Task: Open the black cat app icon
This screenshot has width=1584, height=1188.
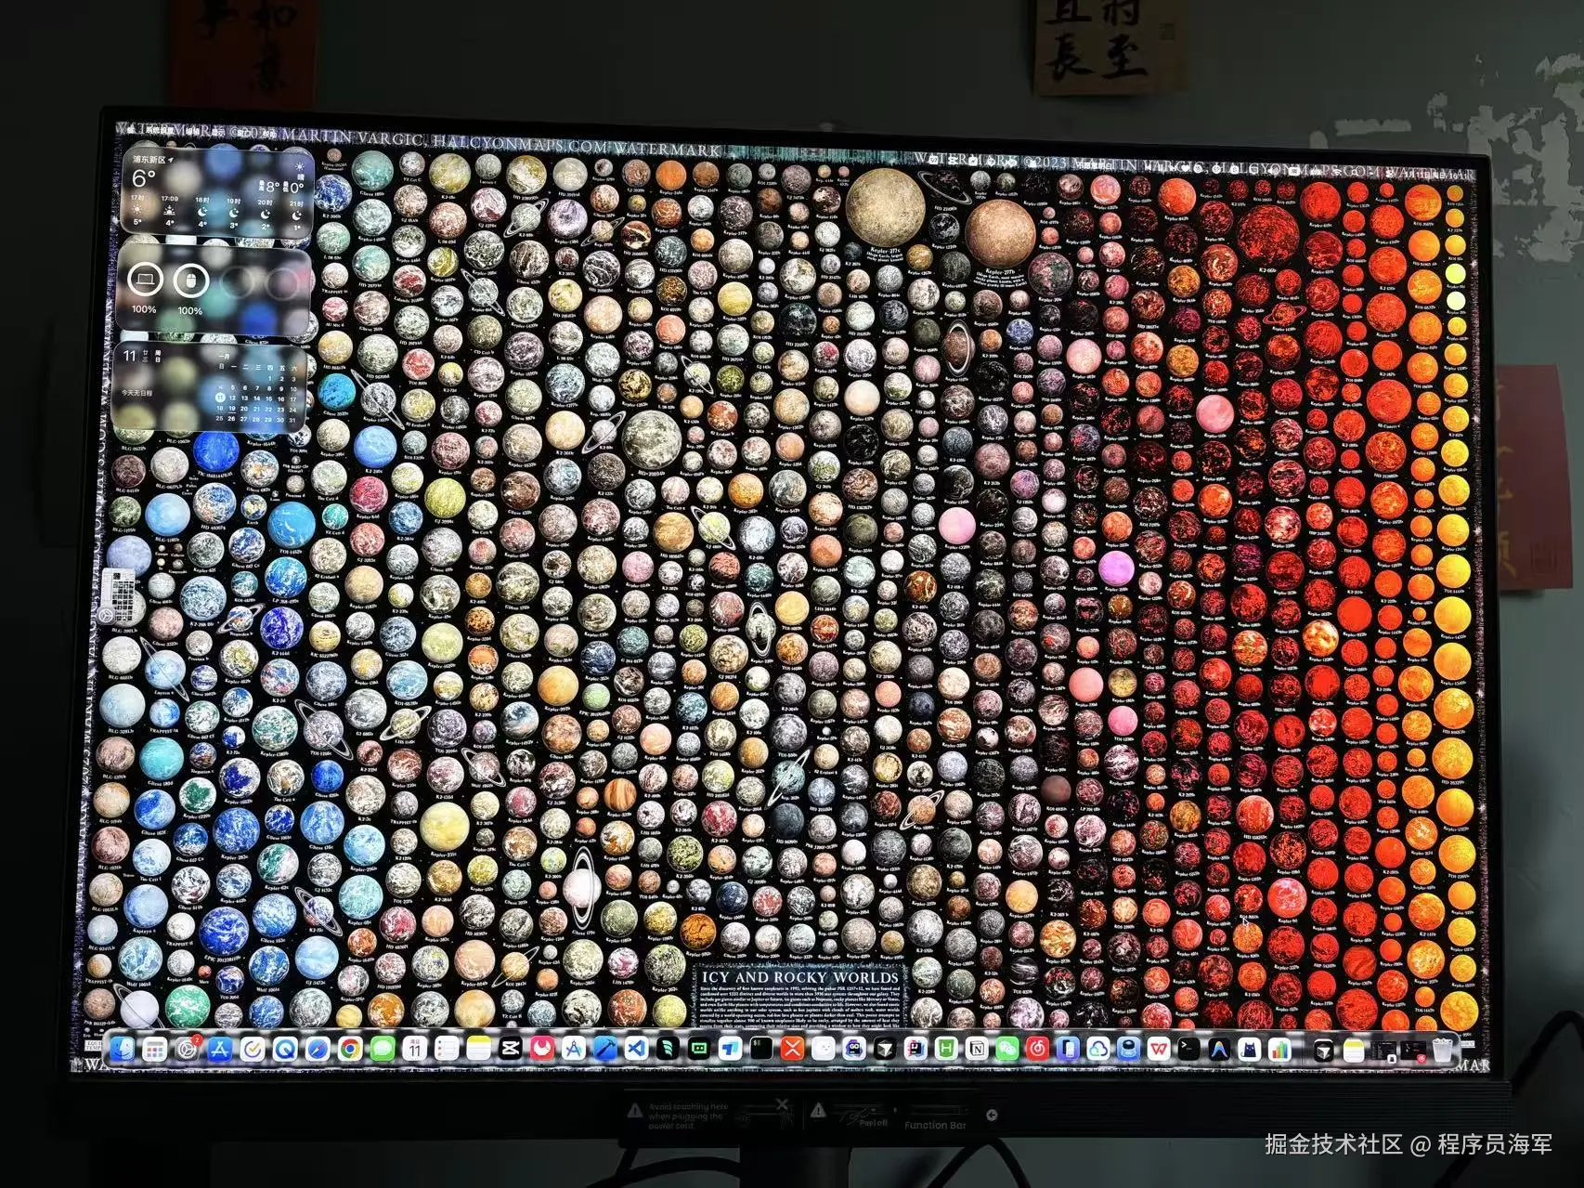Action: pos(1250,1049)
